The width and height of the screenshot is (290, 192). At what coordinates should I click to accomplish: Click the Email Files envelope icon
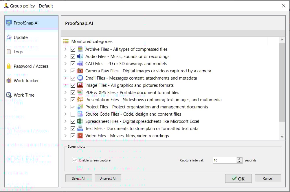[80, 78]
